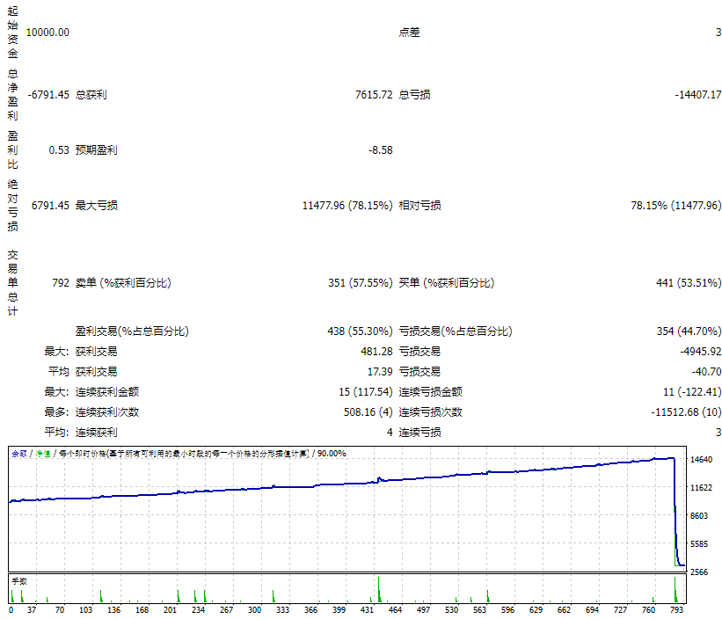Click the 相对亏损 value 78.15% (11477.96)
The width and height of the screenshot is (722, 619).
675,205
